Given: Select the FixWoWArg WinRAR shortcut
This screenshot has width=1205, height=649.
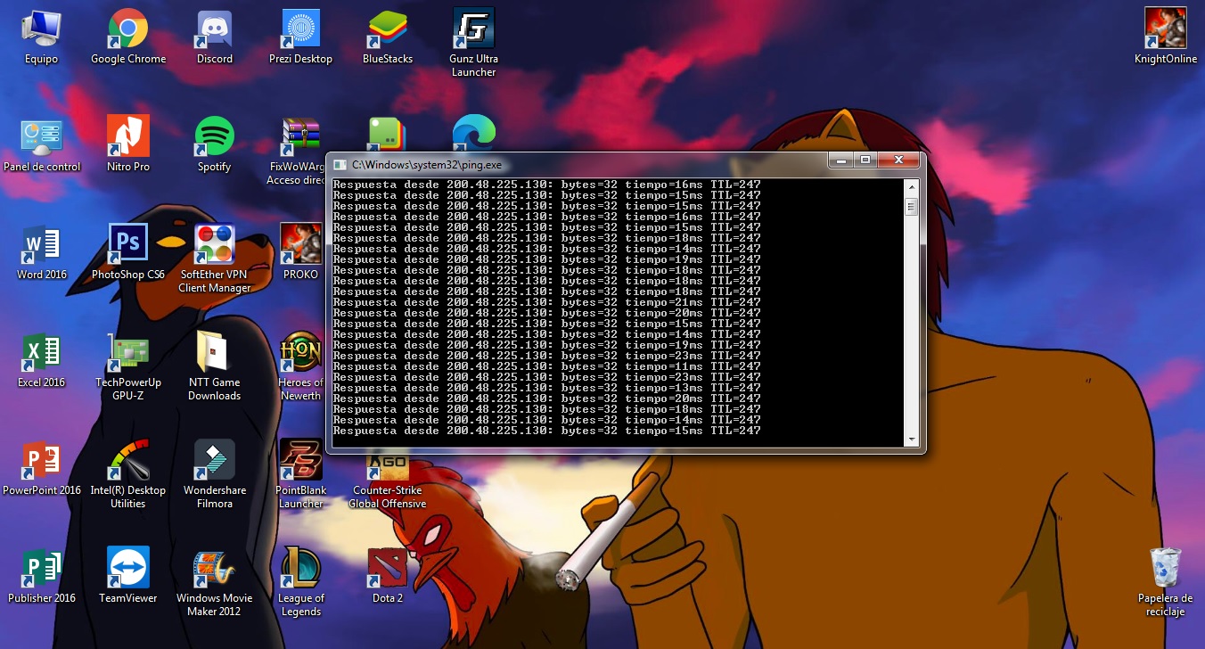Looking at the screenshot, I should click(x=299, y=150).
